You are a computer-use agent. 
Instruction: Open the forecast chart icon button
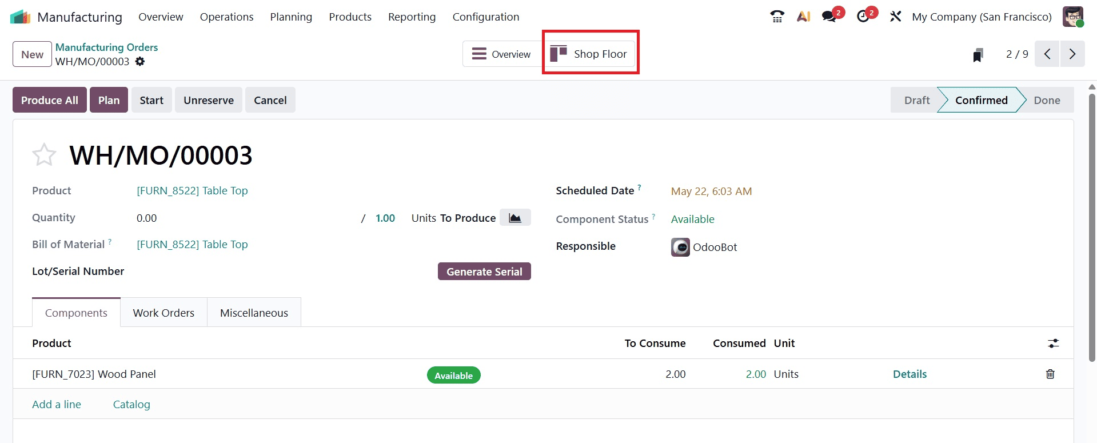(x=515, y=218)
